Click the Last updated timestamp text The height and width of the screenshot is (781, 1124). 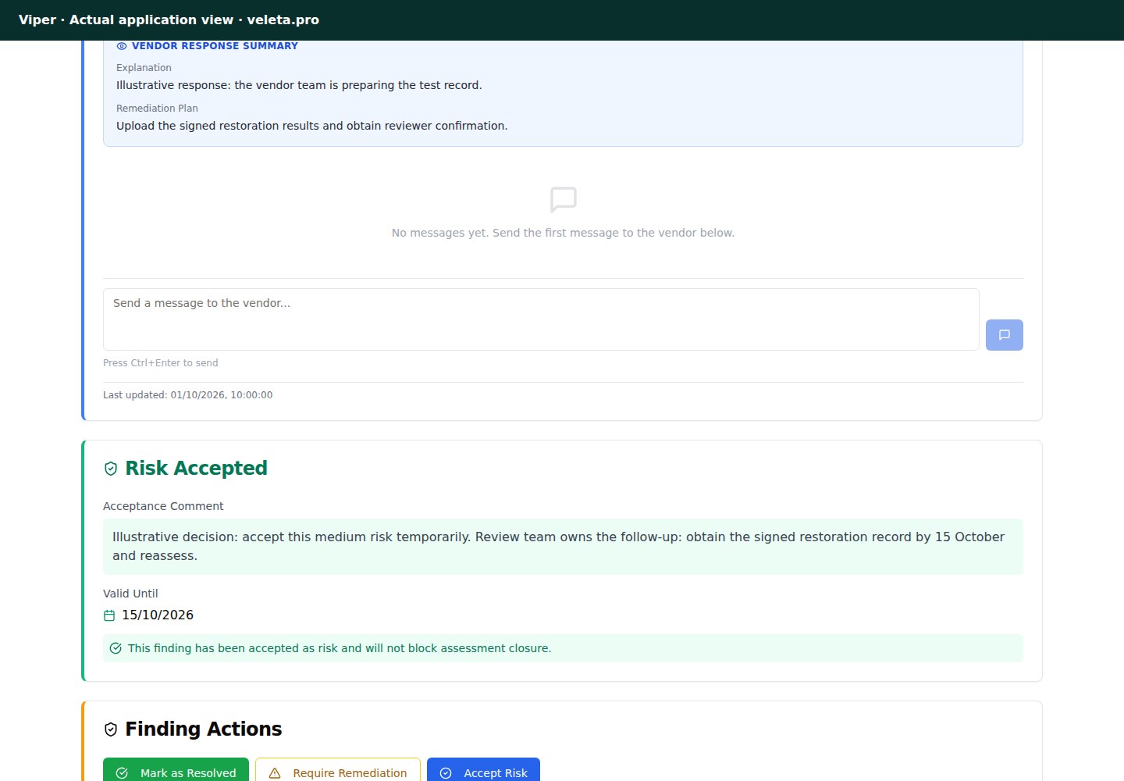coord(188,395)
